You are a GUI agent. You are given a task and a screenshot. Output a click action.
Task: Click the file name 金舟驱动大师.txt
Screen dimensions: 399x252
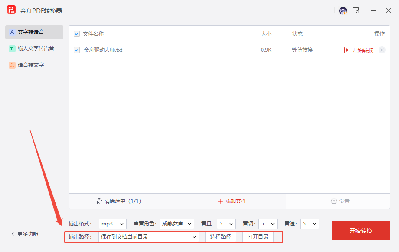tap(103, 50)
